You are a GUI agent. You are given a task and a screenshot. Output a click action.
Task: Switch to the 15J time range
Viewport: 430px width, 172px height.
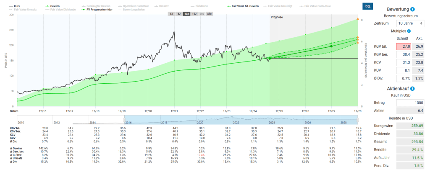click(x=194, y=14)
